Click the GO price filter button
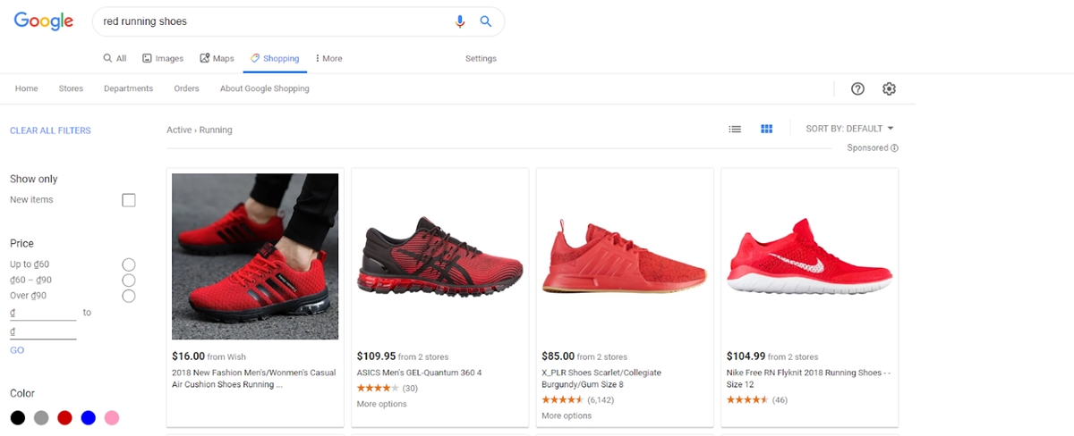Screen dimensions: 1074x436 point(17,350)
